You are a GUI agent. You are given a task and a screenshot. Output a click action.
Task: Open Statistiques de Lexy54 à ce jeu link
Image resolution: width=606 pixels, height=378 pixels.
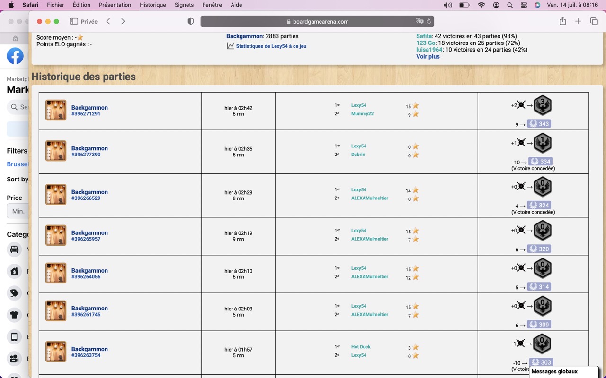pos(271,46)
